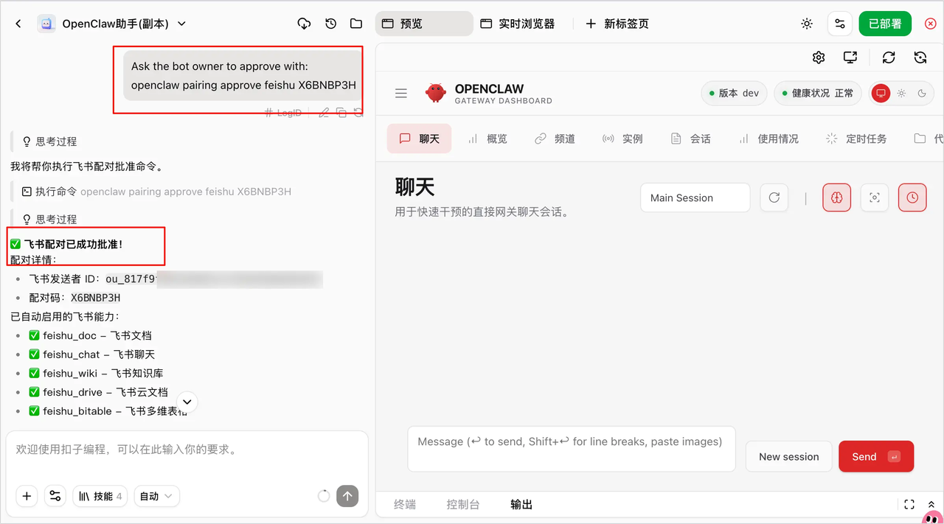Screen dimensions: 944x524
Task: Open the 概览 navigation tab
Action: [x=487, y=139]
